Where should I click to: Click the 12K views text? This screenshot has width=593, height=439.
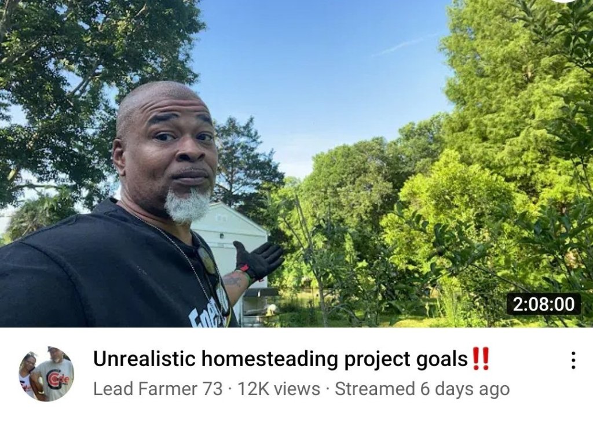tap(279, 389)
